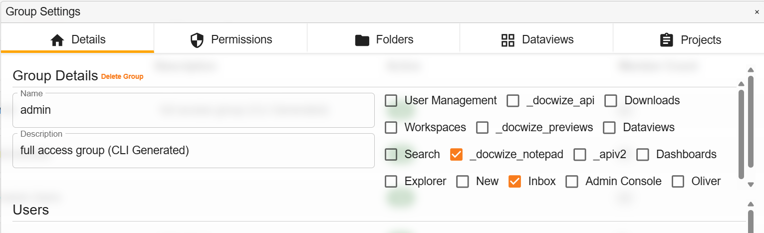Tick the Search checkbox

[x=391, y=155]
